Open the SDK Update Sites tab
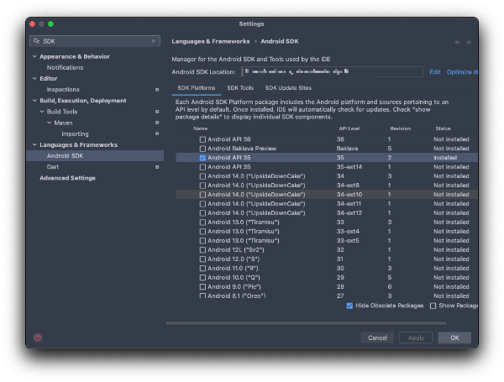 tap(288, 87)
